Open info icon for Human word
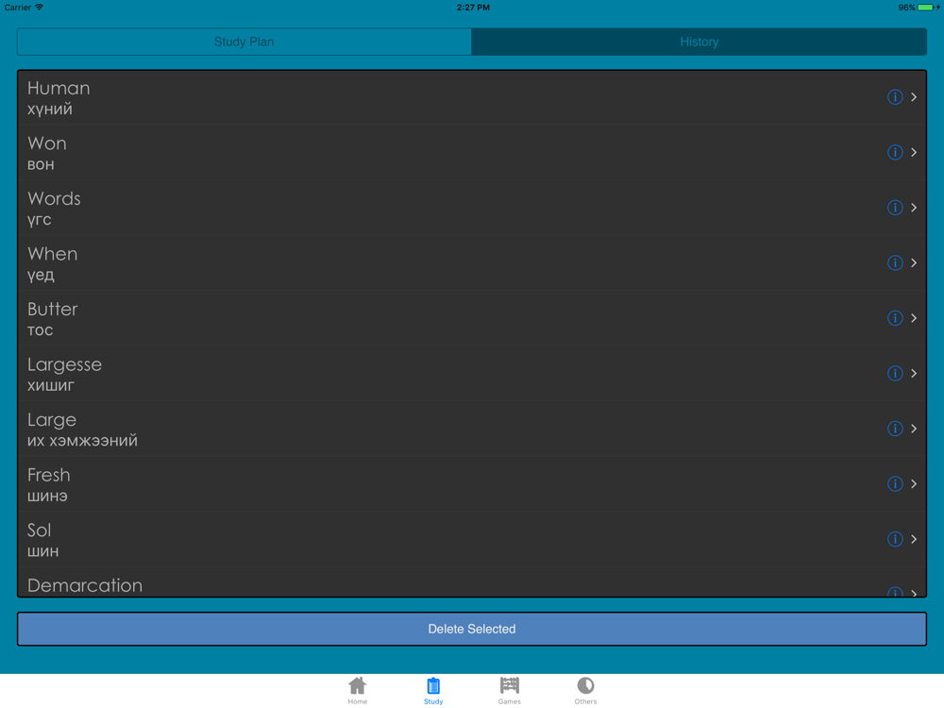Screen dimensions: 944x708 tap(895, 97)
